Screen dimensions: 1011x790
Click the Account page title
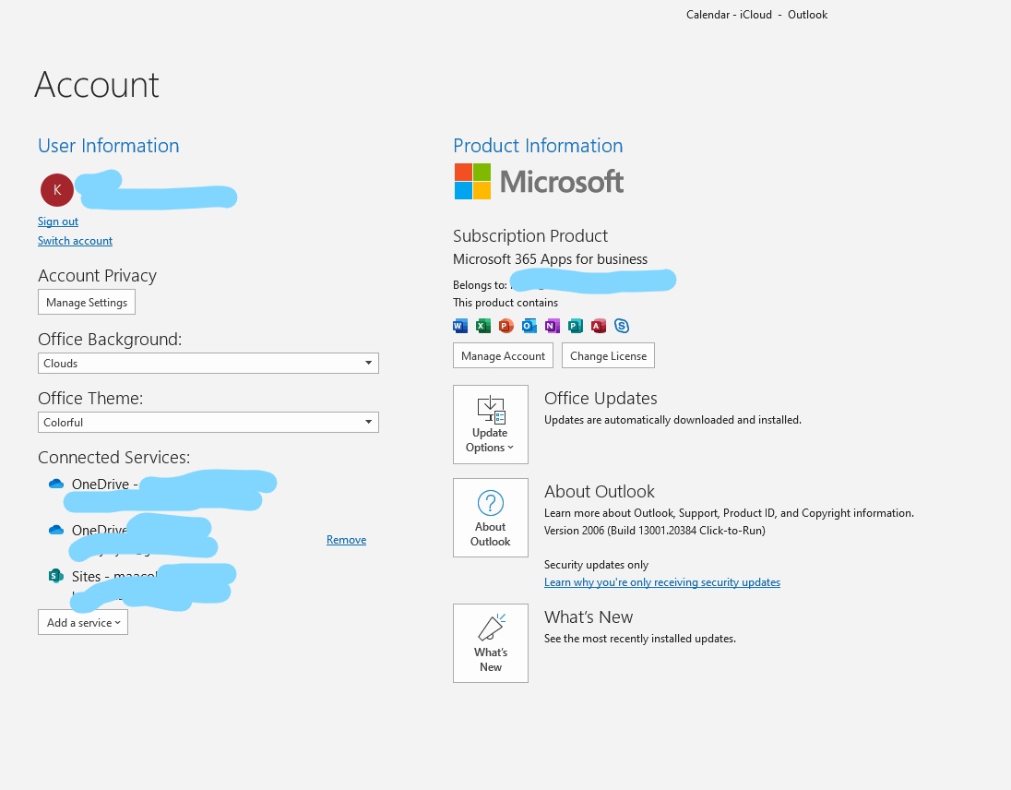(x=97, y=85)
